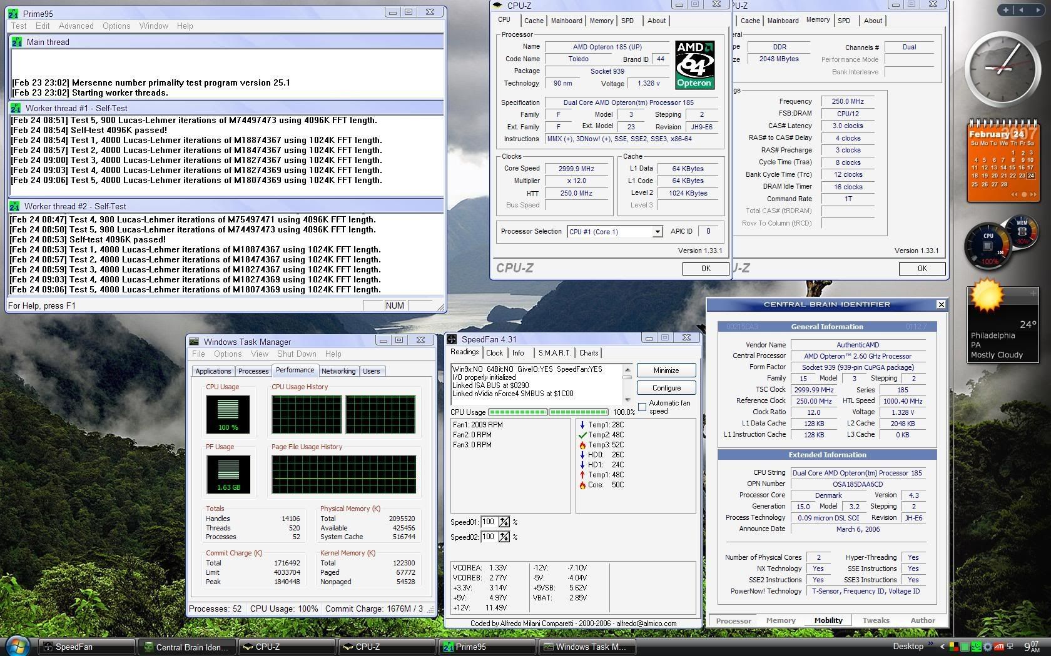Click the Core temperature flame icon
Viewport: 1051px width, 656px height.
coord(582,485)
